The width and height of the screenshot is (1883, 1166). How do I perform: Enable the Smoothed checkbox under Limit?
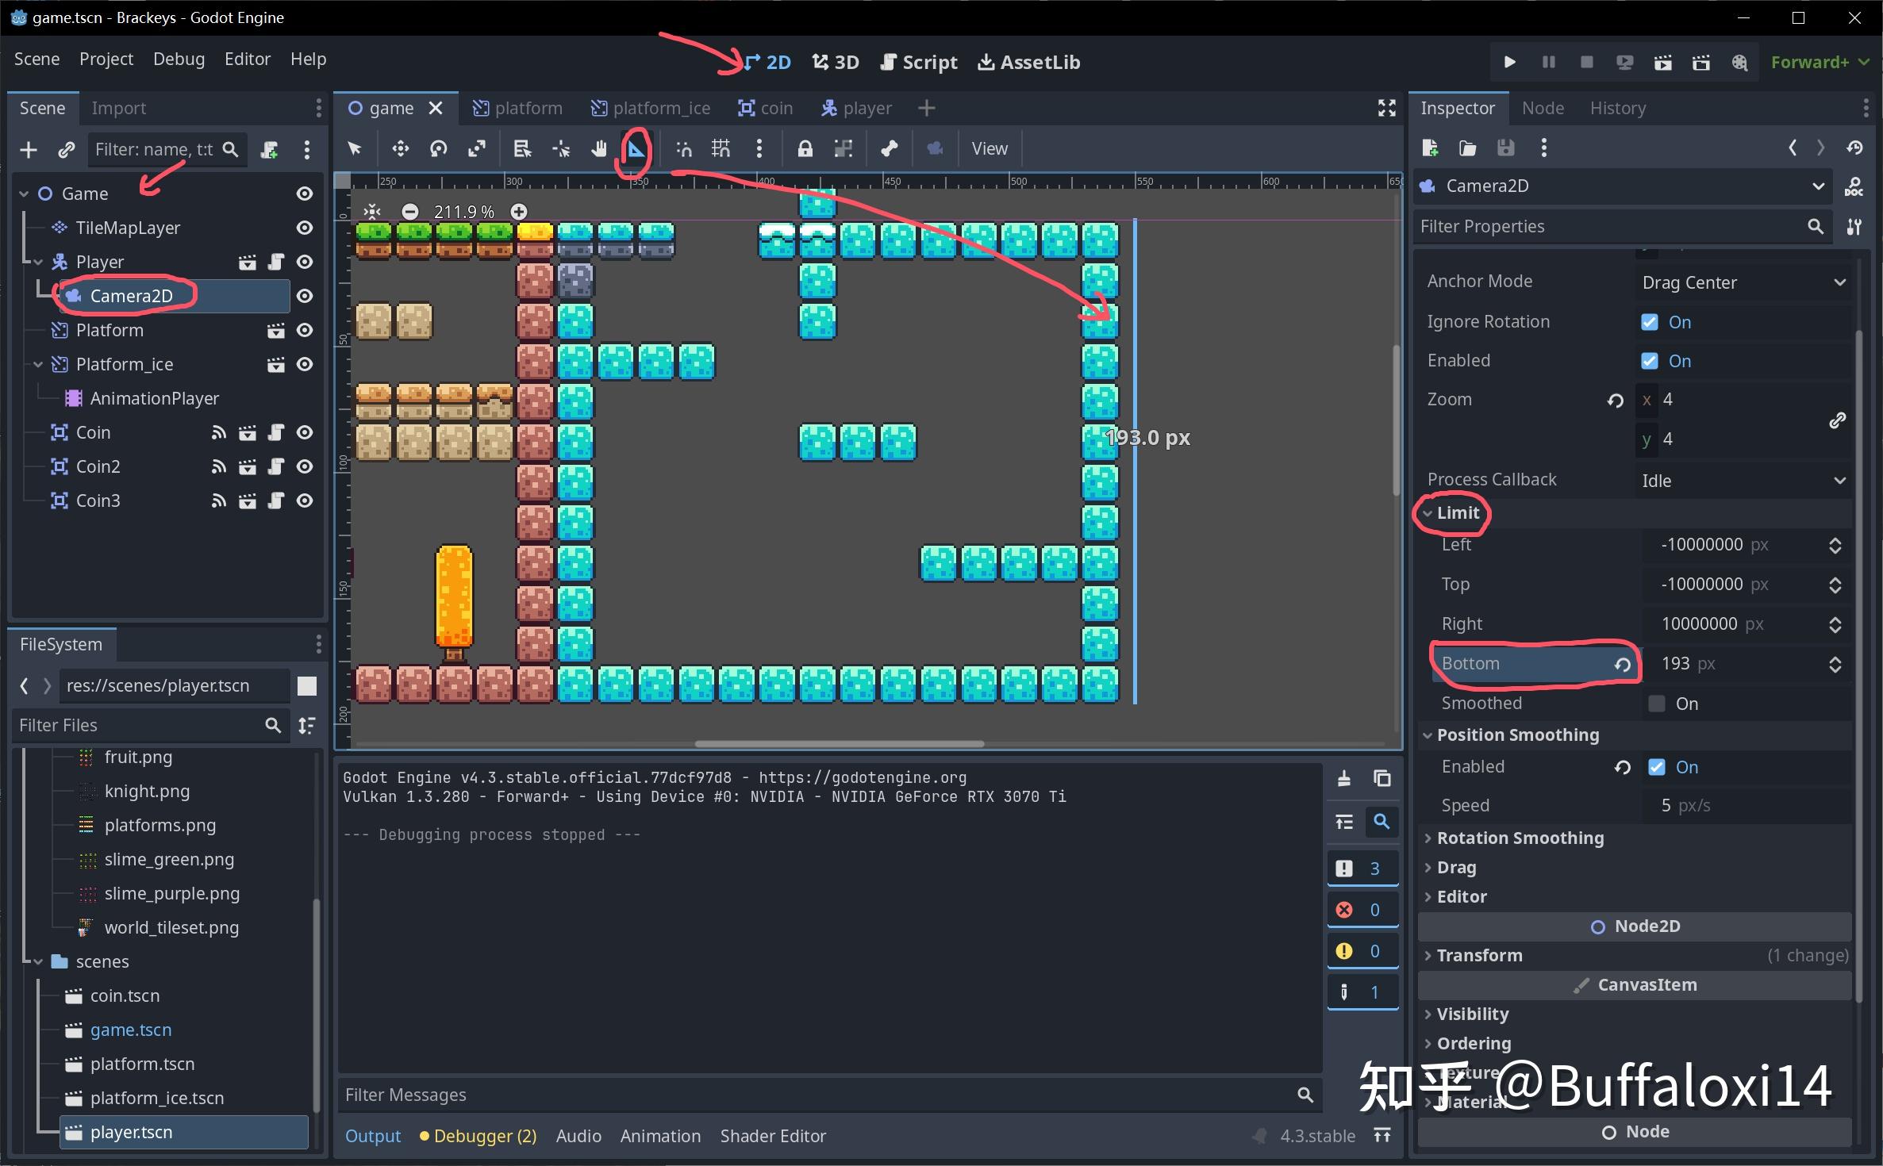(x=1656, y=704)
